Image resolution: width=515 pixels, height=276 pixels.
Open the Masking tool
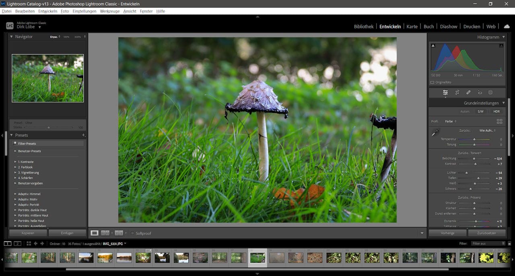(x=490, y=92)
